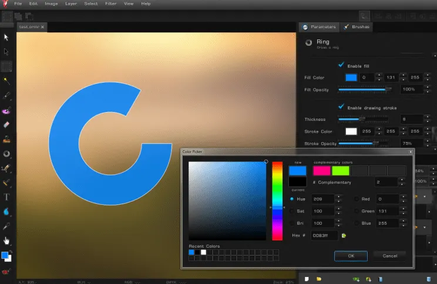Image resolution: width=437 pixels, height=284 pixels.
Task: Open the Layer menu
Action: (x=71, y=4)
